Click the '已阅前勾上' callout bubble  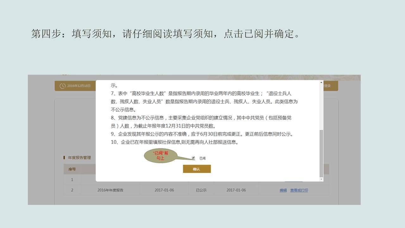pyautogui.click(x=161, y=156)
